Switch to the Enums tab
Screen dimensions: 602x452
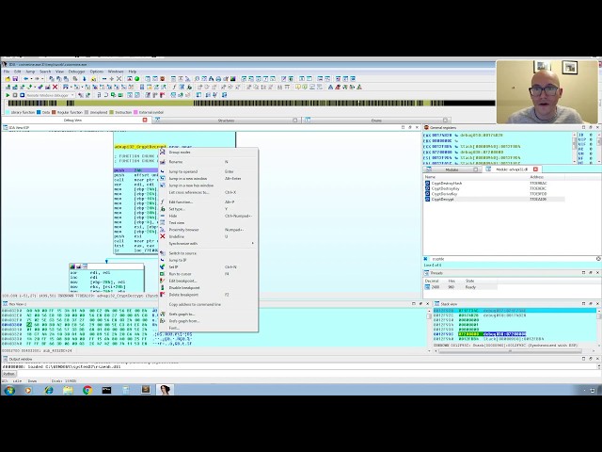pos(376,121)
